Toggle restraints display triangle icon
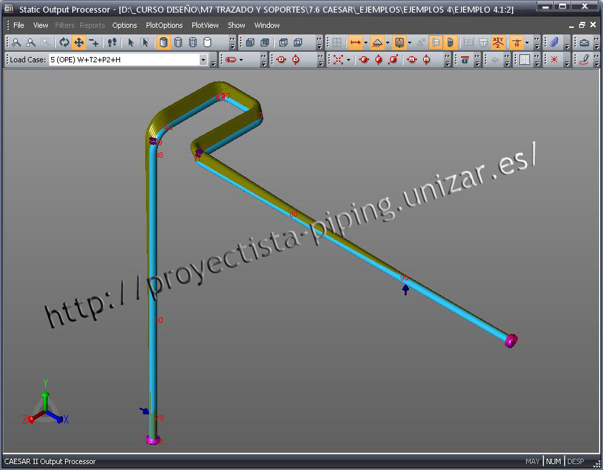 tap(377, 42)
